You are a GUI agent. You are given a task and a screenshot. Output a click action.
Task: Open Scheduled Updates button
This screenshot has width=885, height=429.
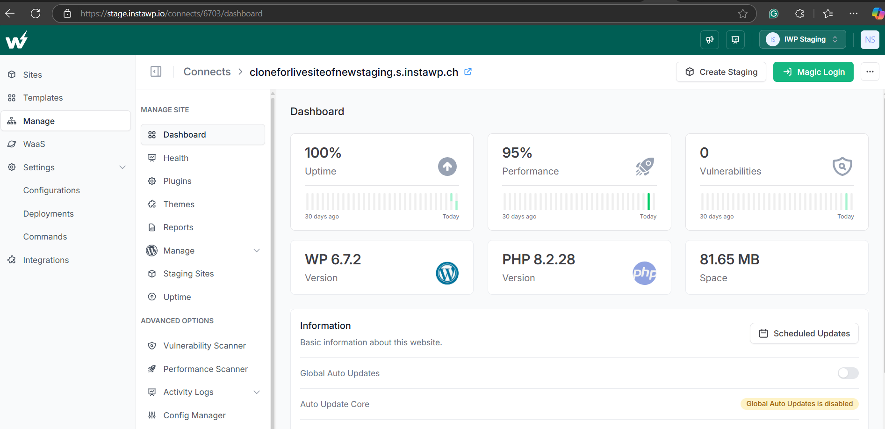pyautogui.click(x=804, y=334)
